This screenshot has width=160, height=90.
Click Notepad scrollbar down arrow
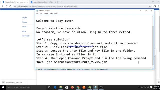click(x=153, y=66)
